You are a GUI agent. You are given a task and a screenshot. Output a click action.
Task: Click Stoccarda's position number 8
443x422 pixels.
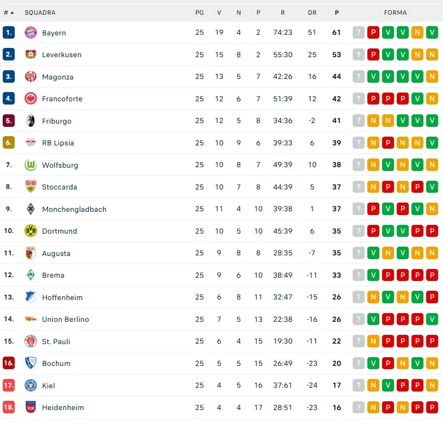[x=9, y=187]
